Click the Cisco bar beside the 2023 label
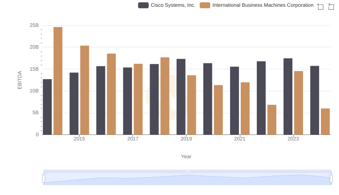Image resolution: width=339 pixels, height=195 pixels. [x=288, y=96]
